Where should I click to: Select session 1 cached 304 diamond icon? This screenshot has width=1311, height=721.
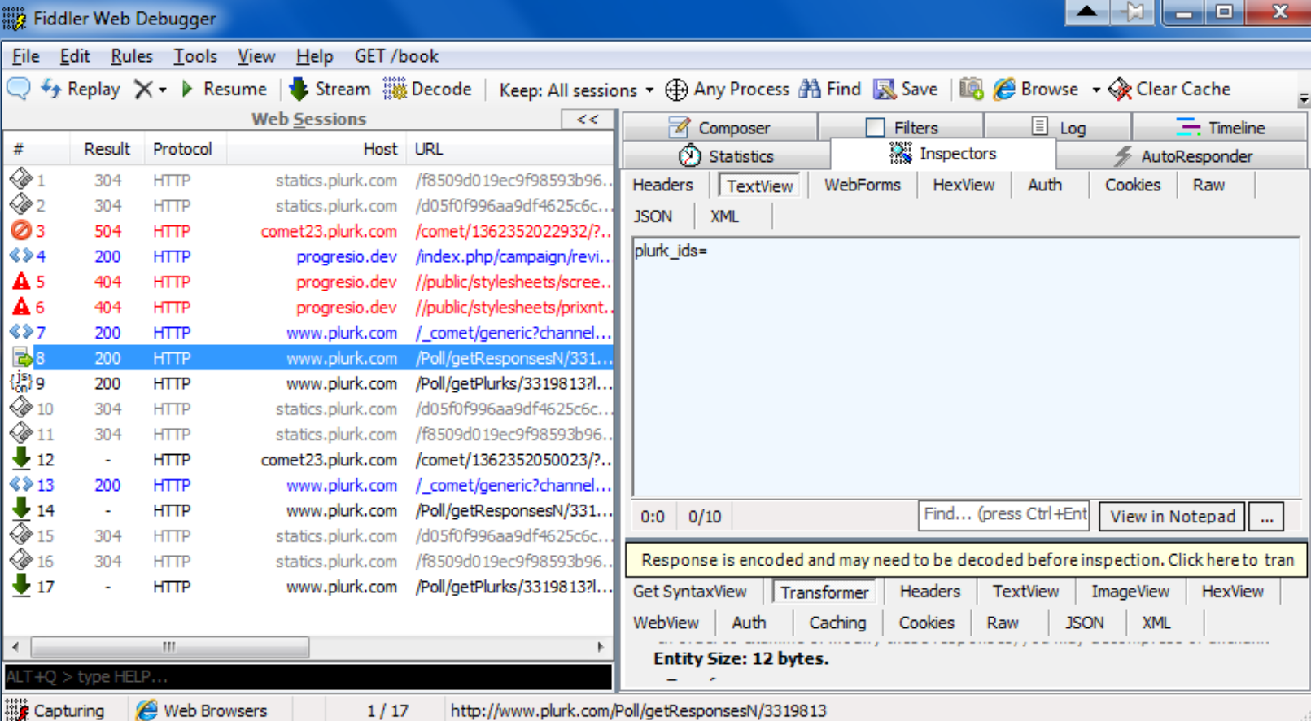pos(21,179)
